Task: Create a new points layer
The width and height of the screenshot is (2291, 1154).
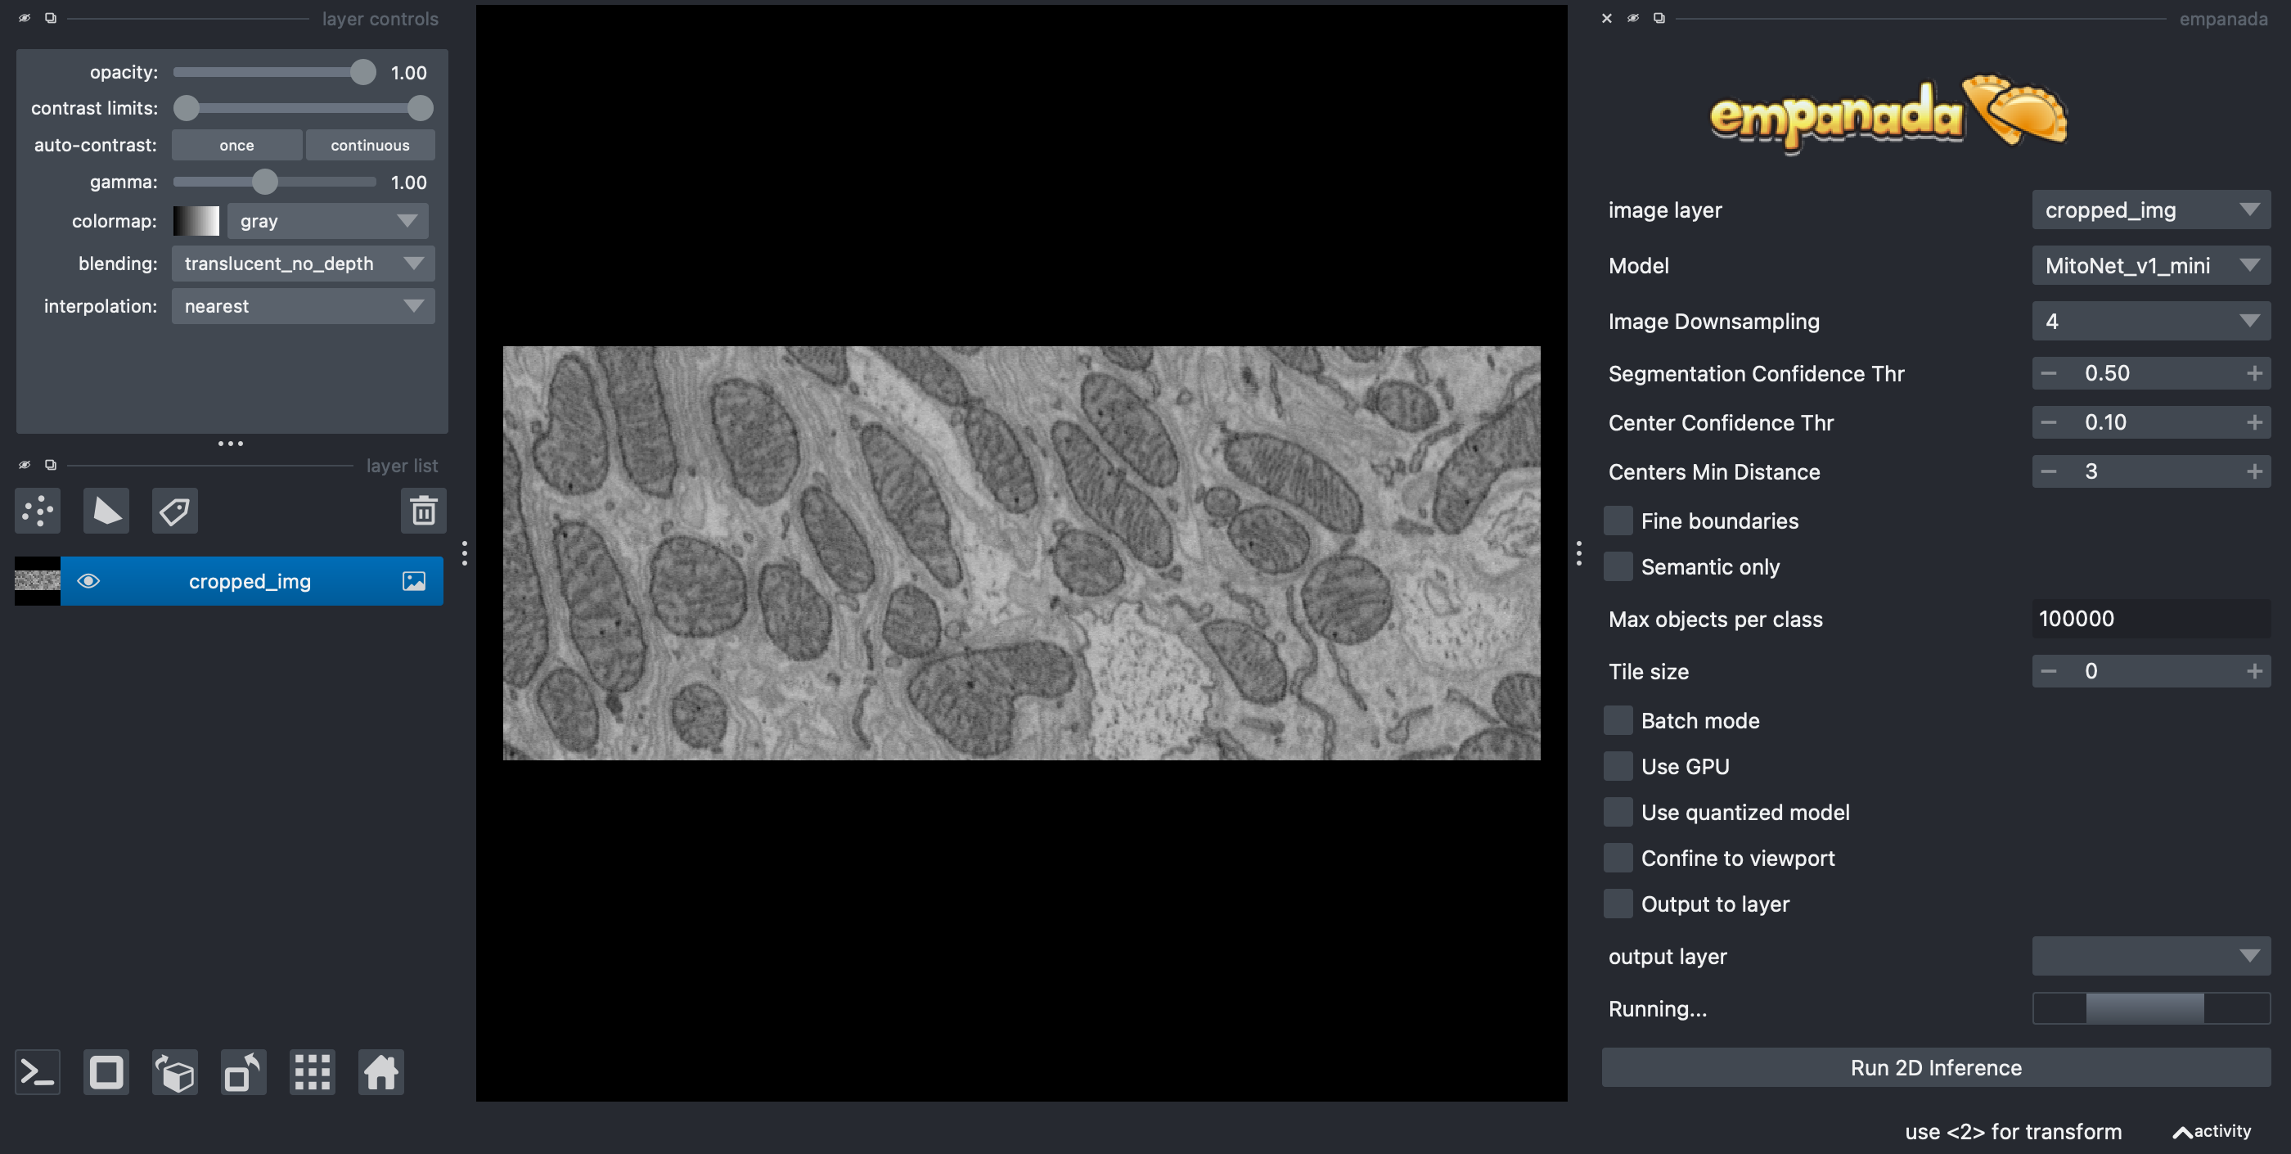Action: tap(38, 511)
